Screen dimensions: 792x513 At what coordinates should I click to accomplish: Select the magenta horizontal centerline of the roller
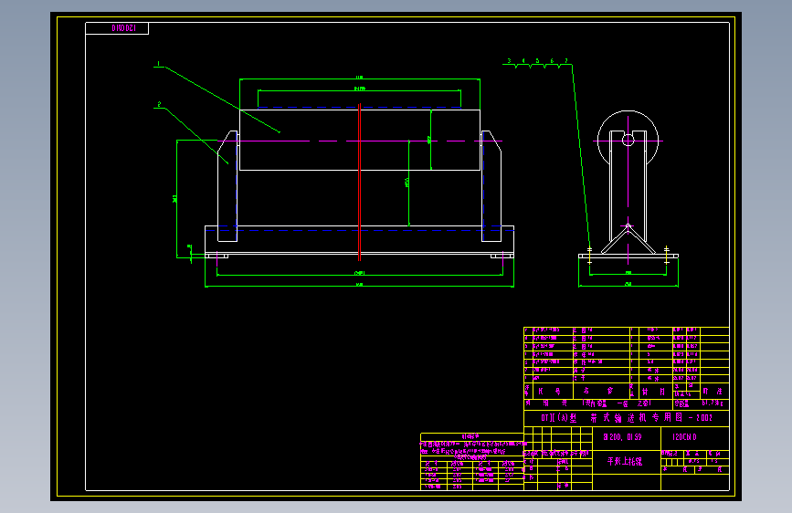point(360,141)
